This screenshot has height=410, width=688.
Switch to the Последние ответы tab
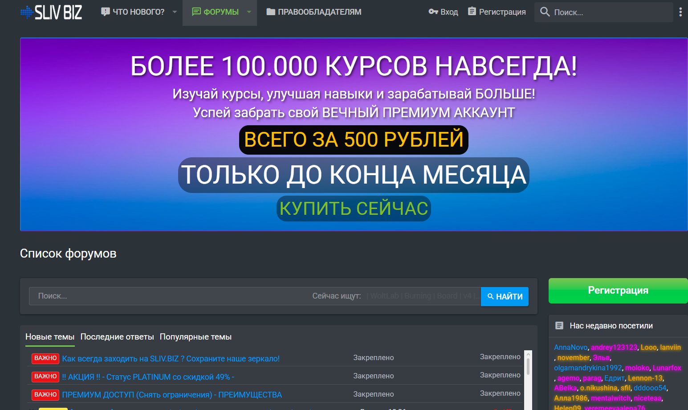coord(117,337)
